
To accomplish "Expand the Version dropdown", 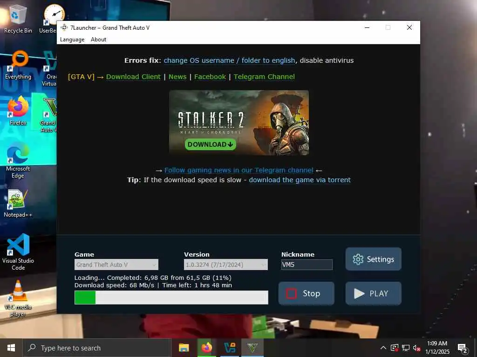I will 226,264.
